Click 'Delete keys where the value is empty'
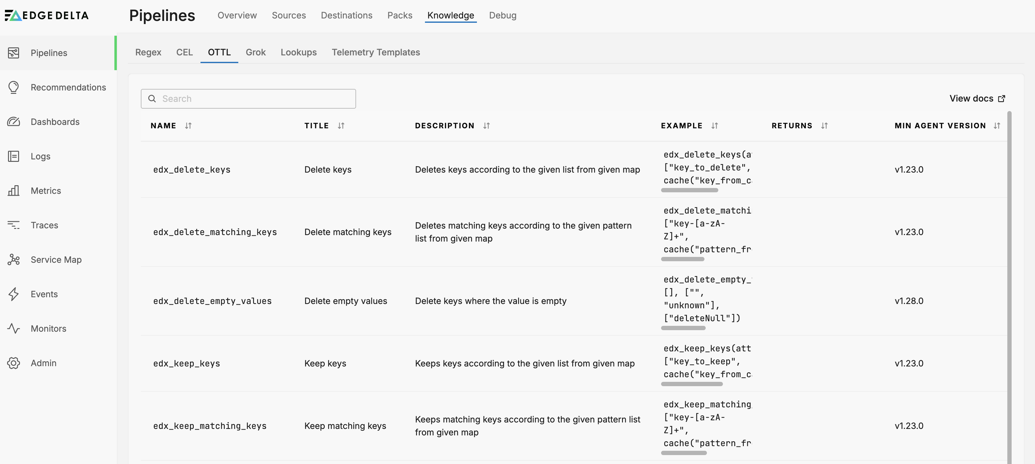The image size is (1035, 464). (x=490, y=301)
